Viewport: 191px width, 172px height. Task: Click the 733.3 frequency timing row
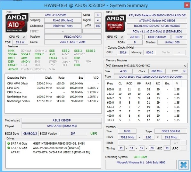point(146,94)
